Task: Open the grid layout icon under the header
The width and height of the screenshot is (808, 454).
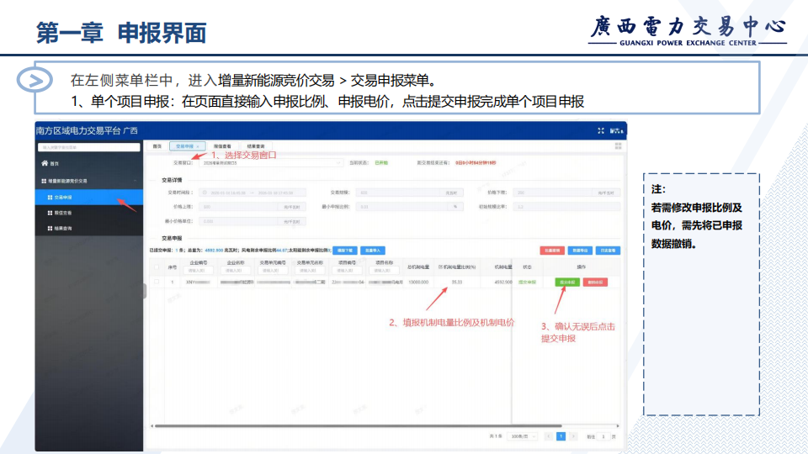Action: tap(618, 146)
